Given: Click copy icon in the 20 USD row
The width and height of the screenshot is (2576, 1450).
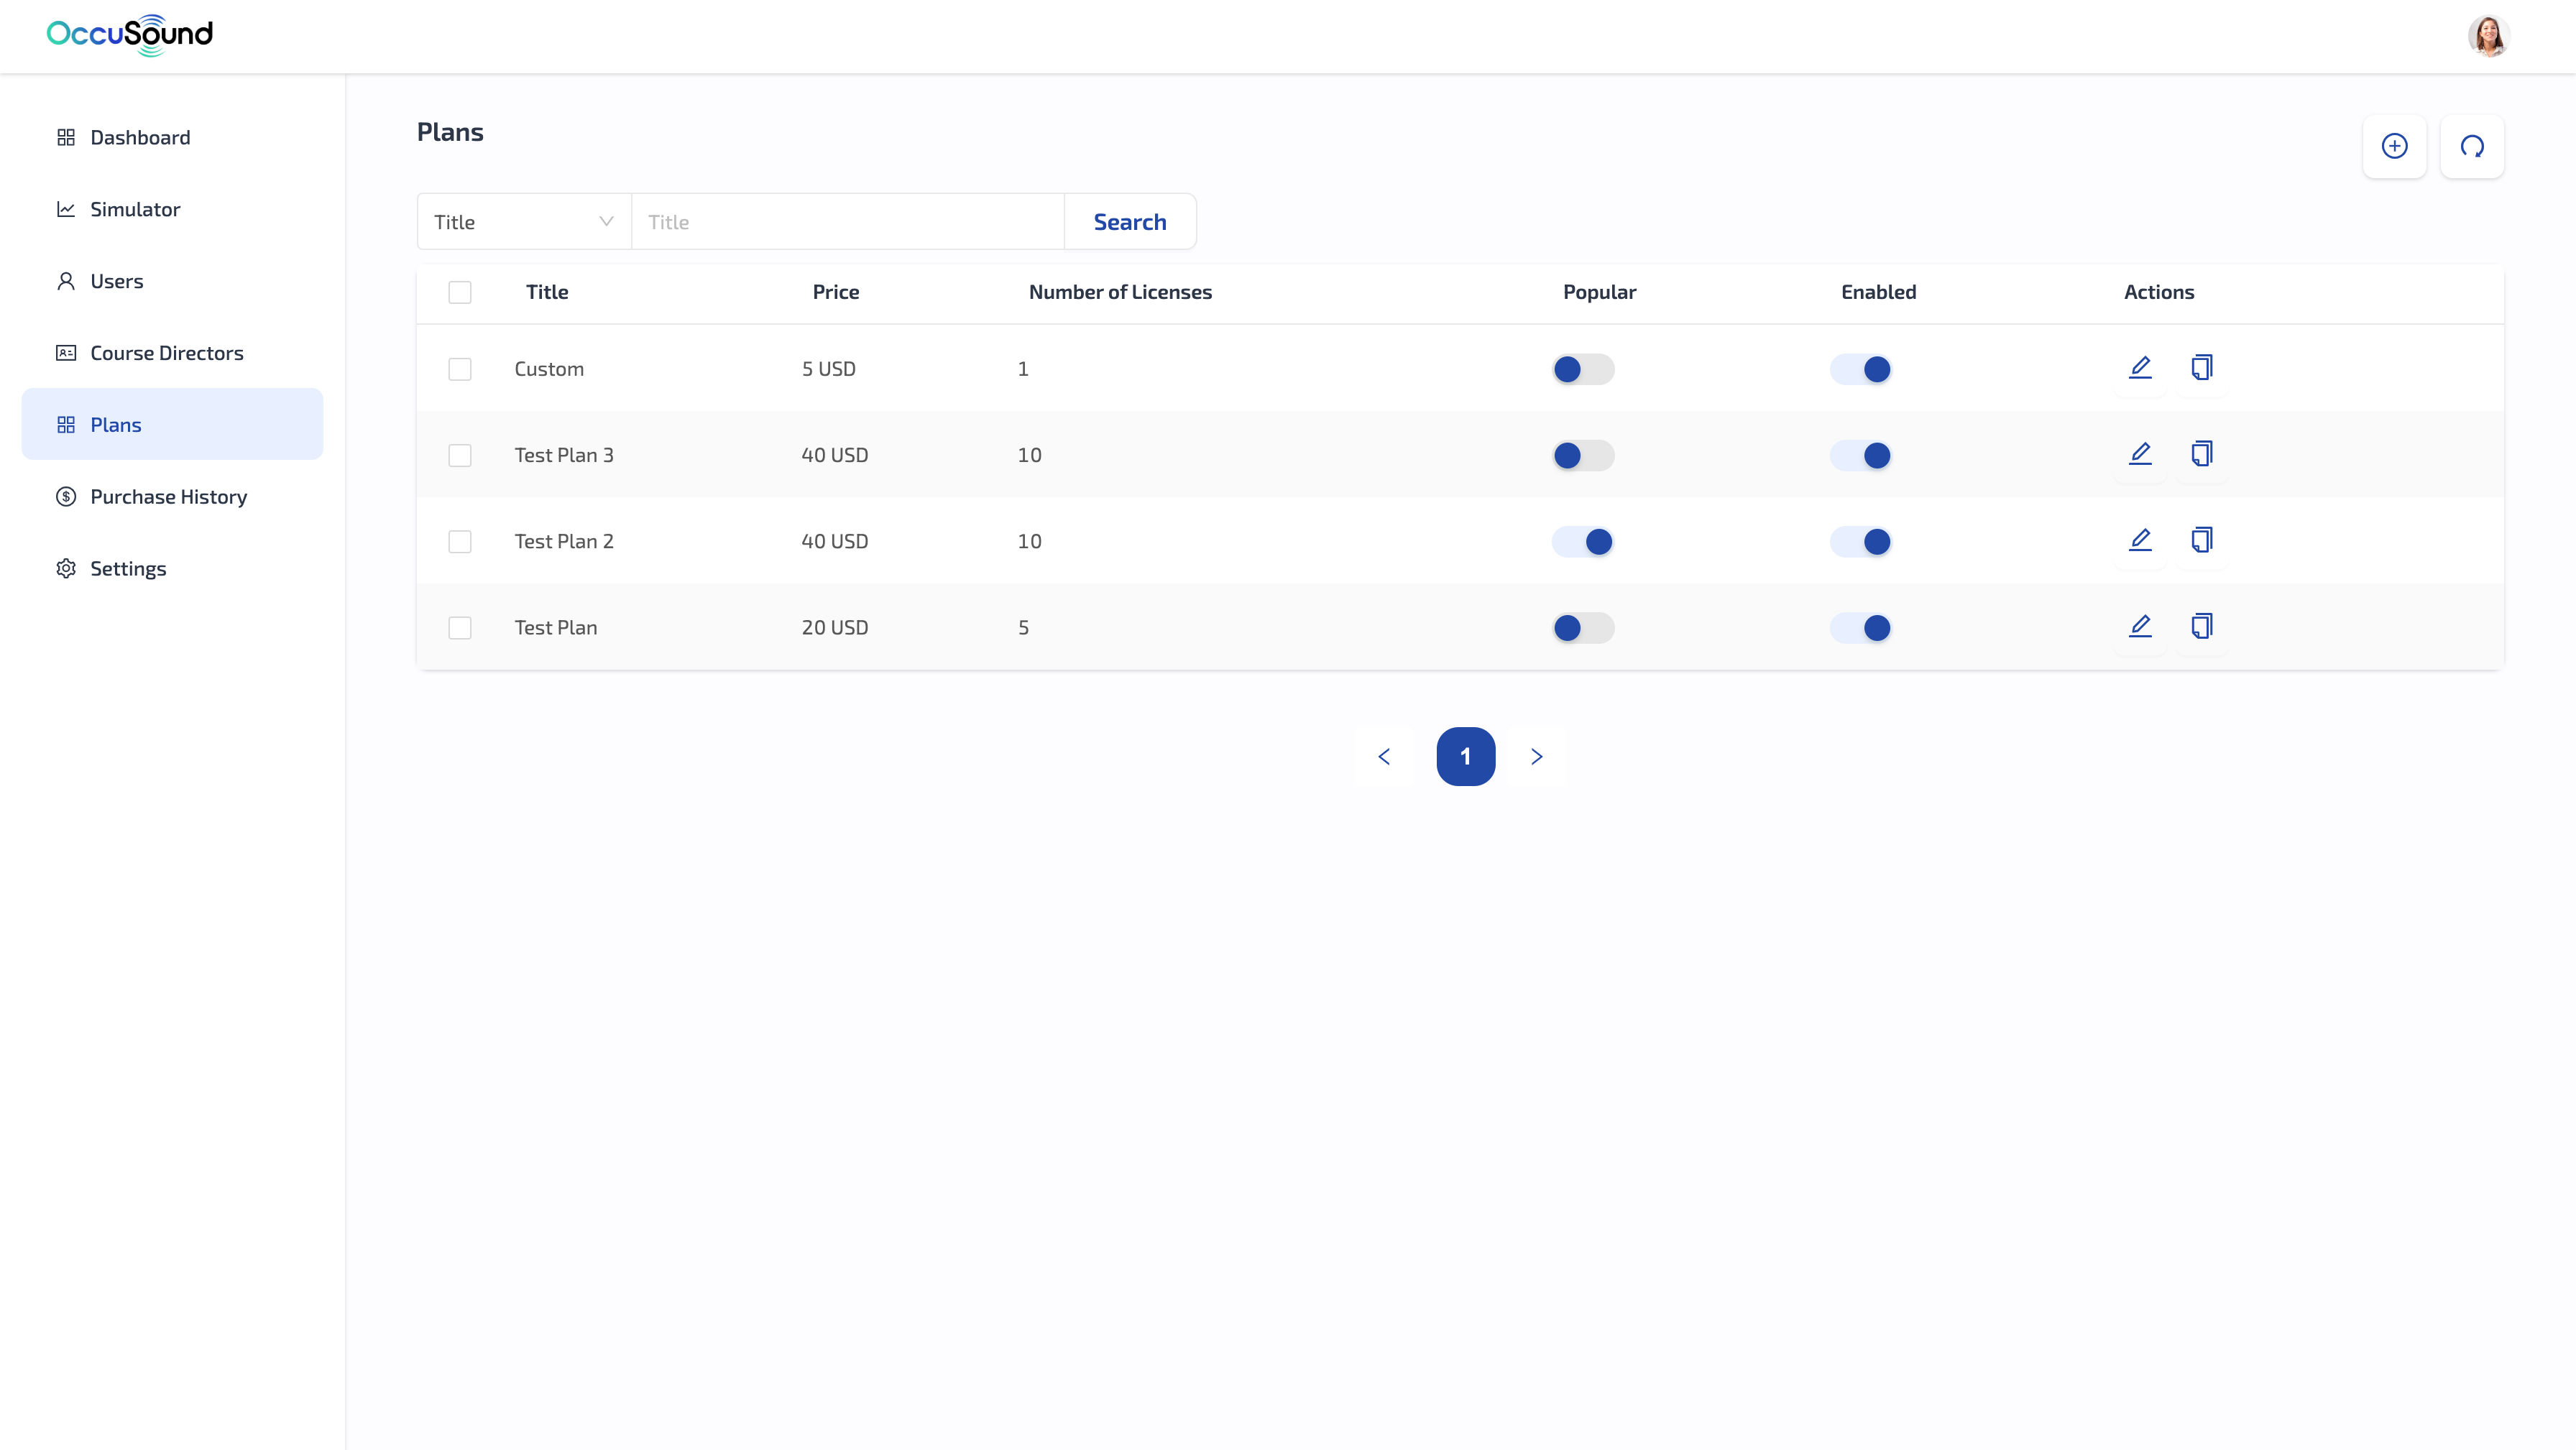Looking at the screenshot, I should (x=2202, y=626).
